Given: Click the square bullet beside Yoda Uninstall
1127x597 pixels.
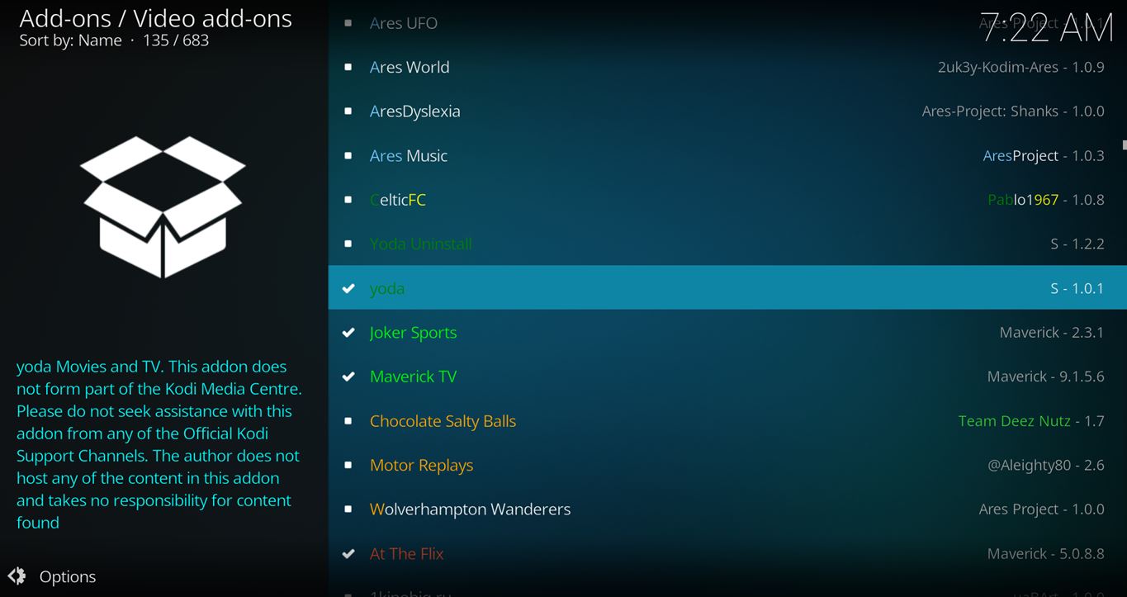Looking at the screenshot, I should [x=348, y=244].
